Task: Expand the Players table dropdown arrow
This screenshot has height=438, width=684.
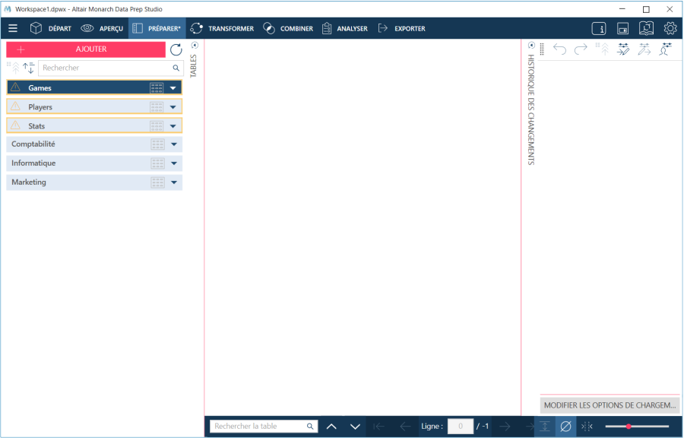Action: tap(173, 107)
